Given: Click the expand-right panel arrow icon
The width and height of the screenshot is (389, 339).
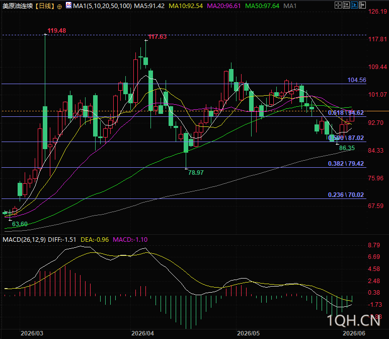Looking at the screenshot, I should coord(362,5).
